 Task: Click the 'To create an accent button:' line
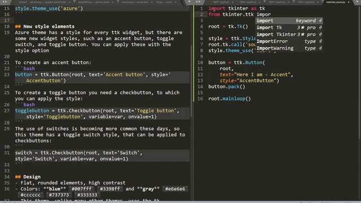[x=53, y=63]
